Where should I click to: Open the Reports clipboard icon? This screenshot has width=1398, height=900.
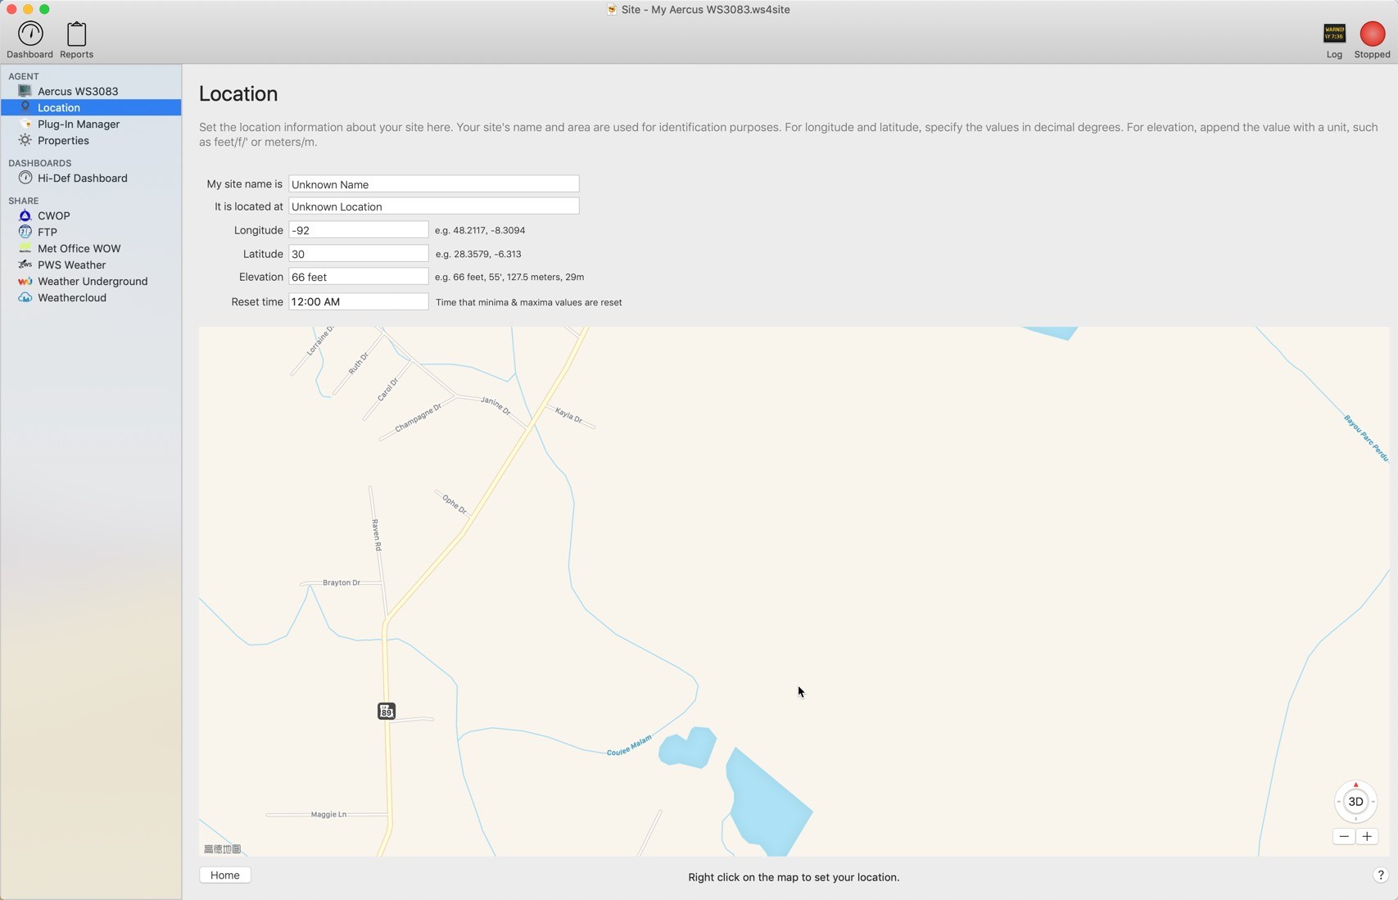[76, 39]
